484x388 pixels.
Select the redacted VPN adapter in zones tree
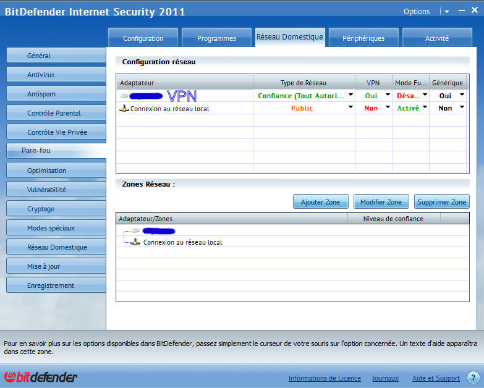pos(159,230)
